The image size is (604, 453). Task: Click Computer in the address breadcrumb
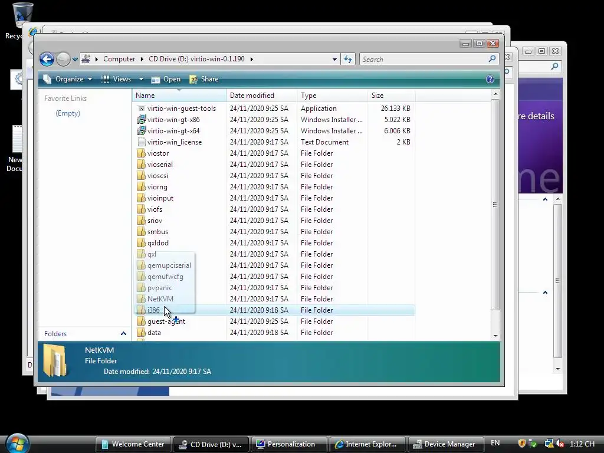tap(119, 59)
